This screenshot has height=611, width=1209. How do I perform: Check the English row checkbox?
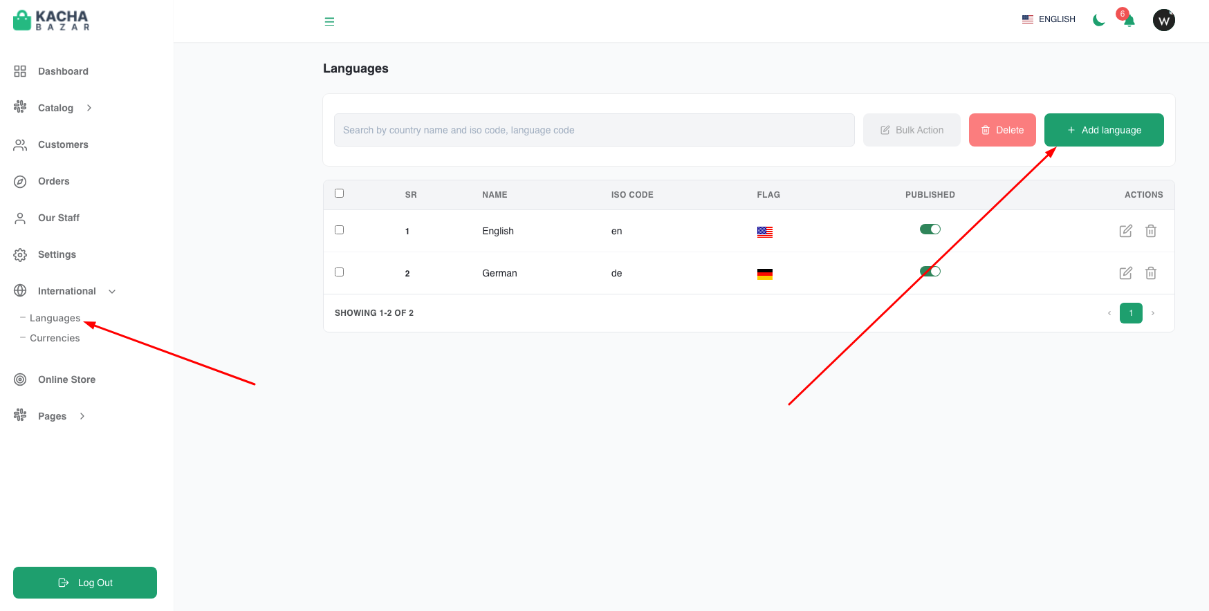tap(339, 230)
